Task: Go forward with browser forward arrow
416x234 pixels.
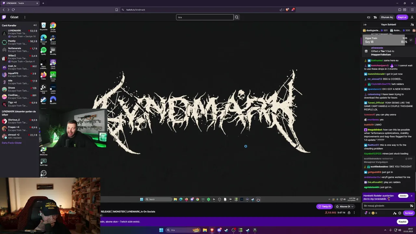Action: (8, 10)
